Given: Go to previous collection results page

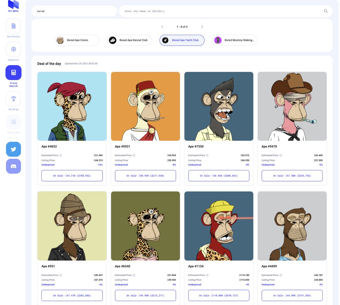Looking at the screenshot, I should (x=162, y=27).
